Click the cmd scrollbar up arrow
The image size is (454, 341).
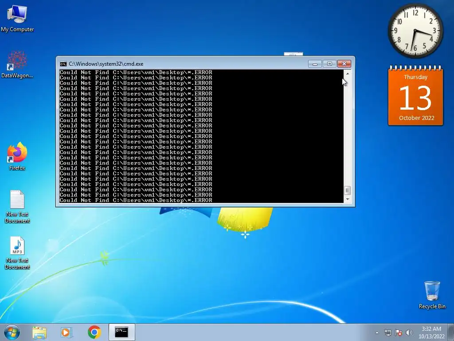(x=348, y=73)
